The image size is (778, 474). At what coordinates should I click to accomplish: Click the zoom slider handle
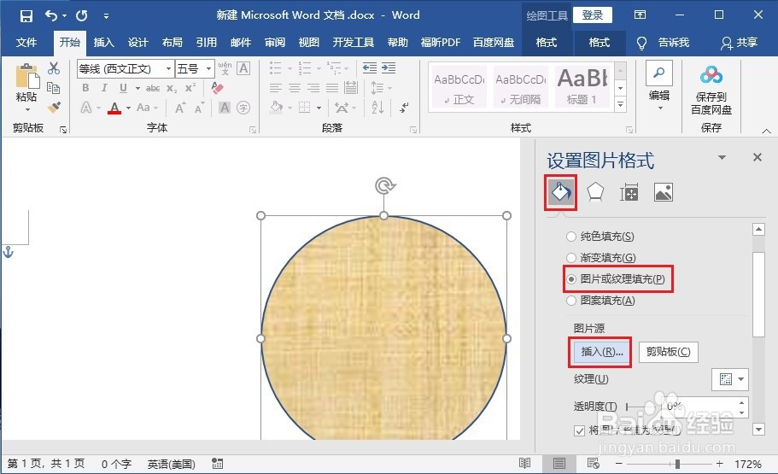pyautogui.click(x=677, y=464)
